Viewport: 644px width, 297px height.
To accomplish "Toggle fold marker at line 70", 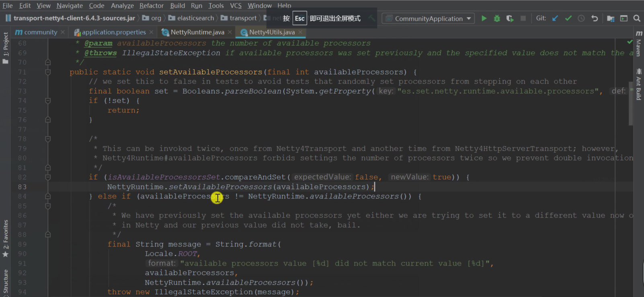I will 48,62.
